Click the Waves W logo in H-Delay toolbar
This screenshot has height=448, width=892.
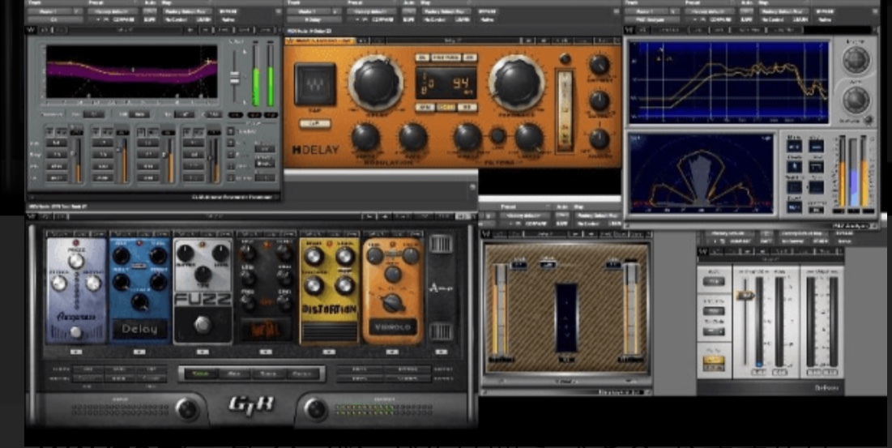tap(290, 41)
